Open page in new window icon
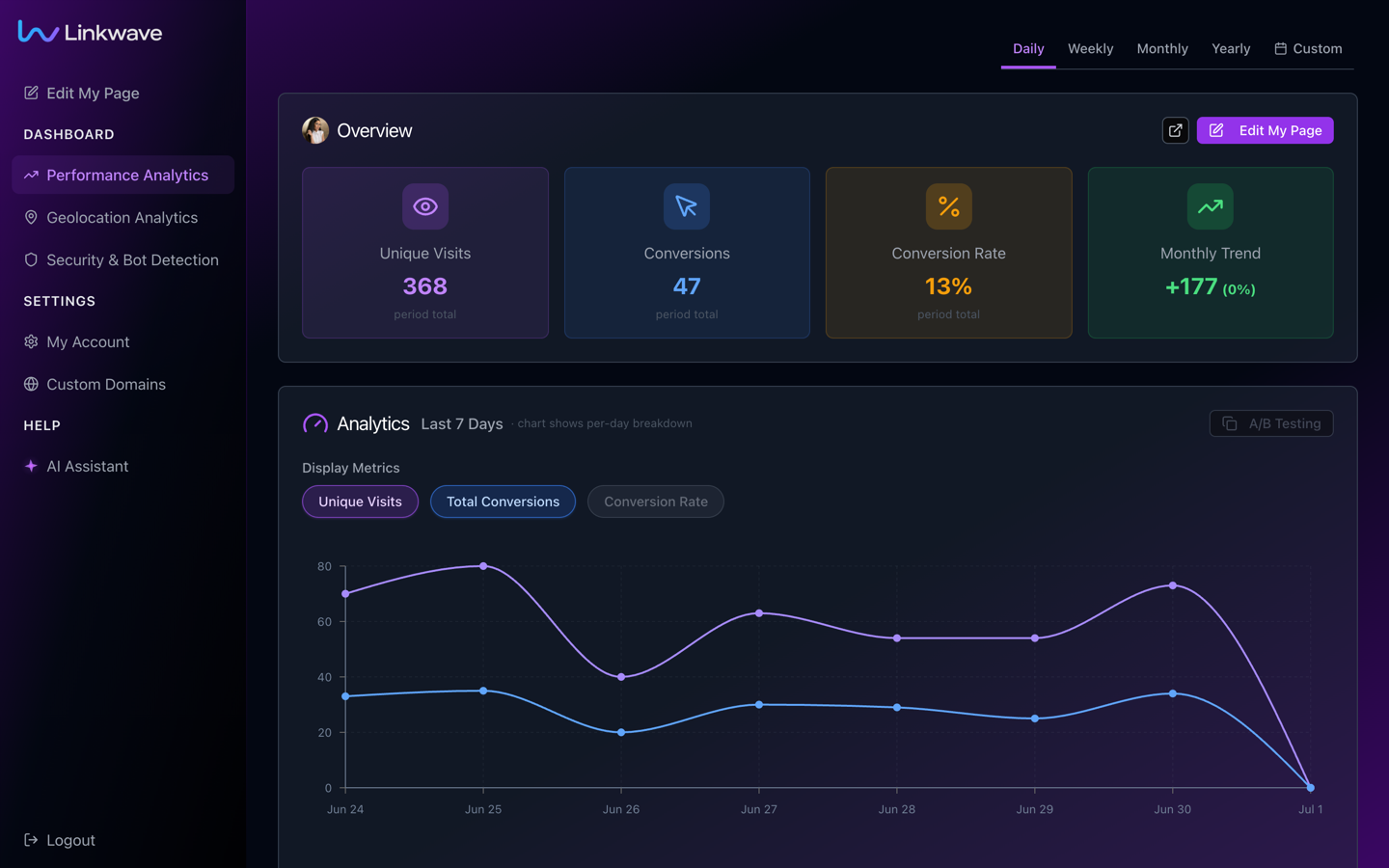Viewport: 1389px width, 868px height. click(x=1175, y=130)
